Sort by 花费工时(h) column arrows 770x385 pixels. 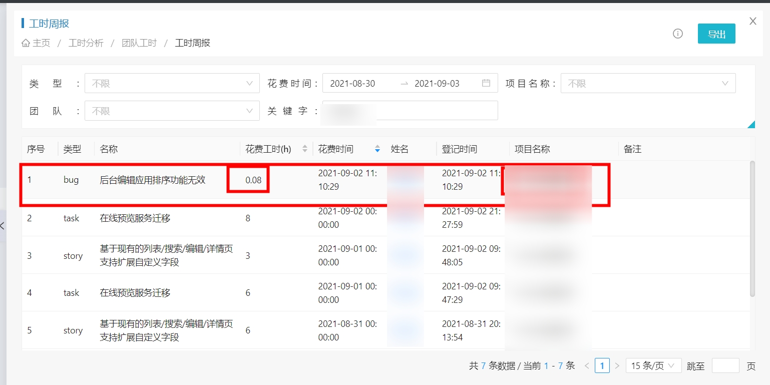click(304, 149)
